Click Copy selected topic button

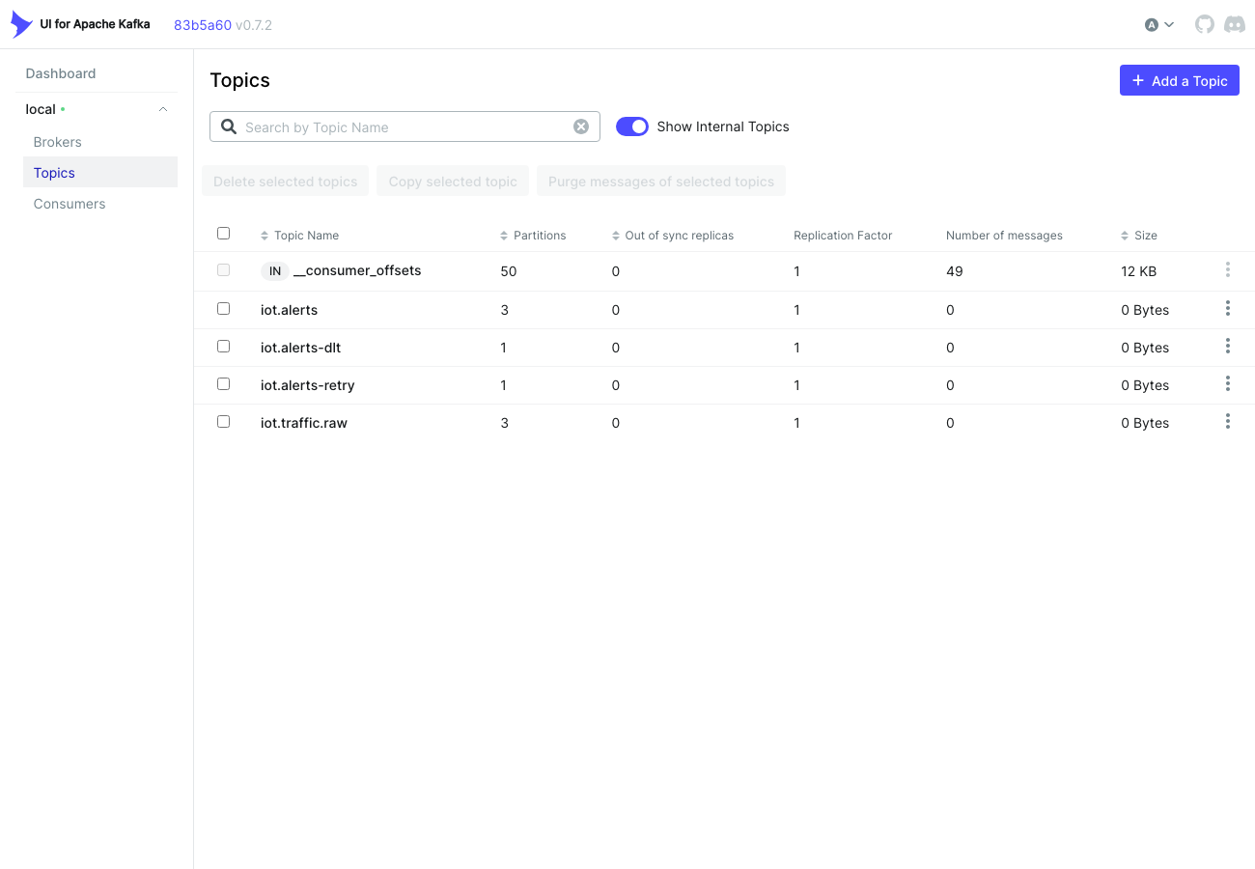pos(453,181)
